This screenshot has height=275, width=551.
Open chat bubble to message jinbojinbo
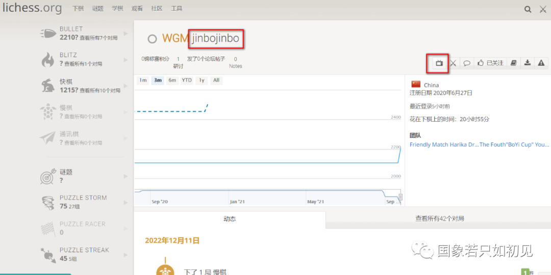click(467, 63)
